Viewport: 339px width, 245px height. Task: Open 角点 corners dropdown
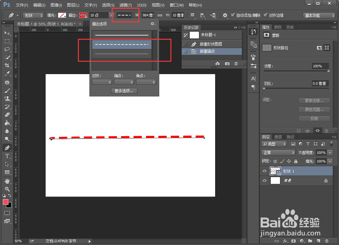pos(146,82)
